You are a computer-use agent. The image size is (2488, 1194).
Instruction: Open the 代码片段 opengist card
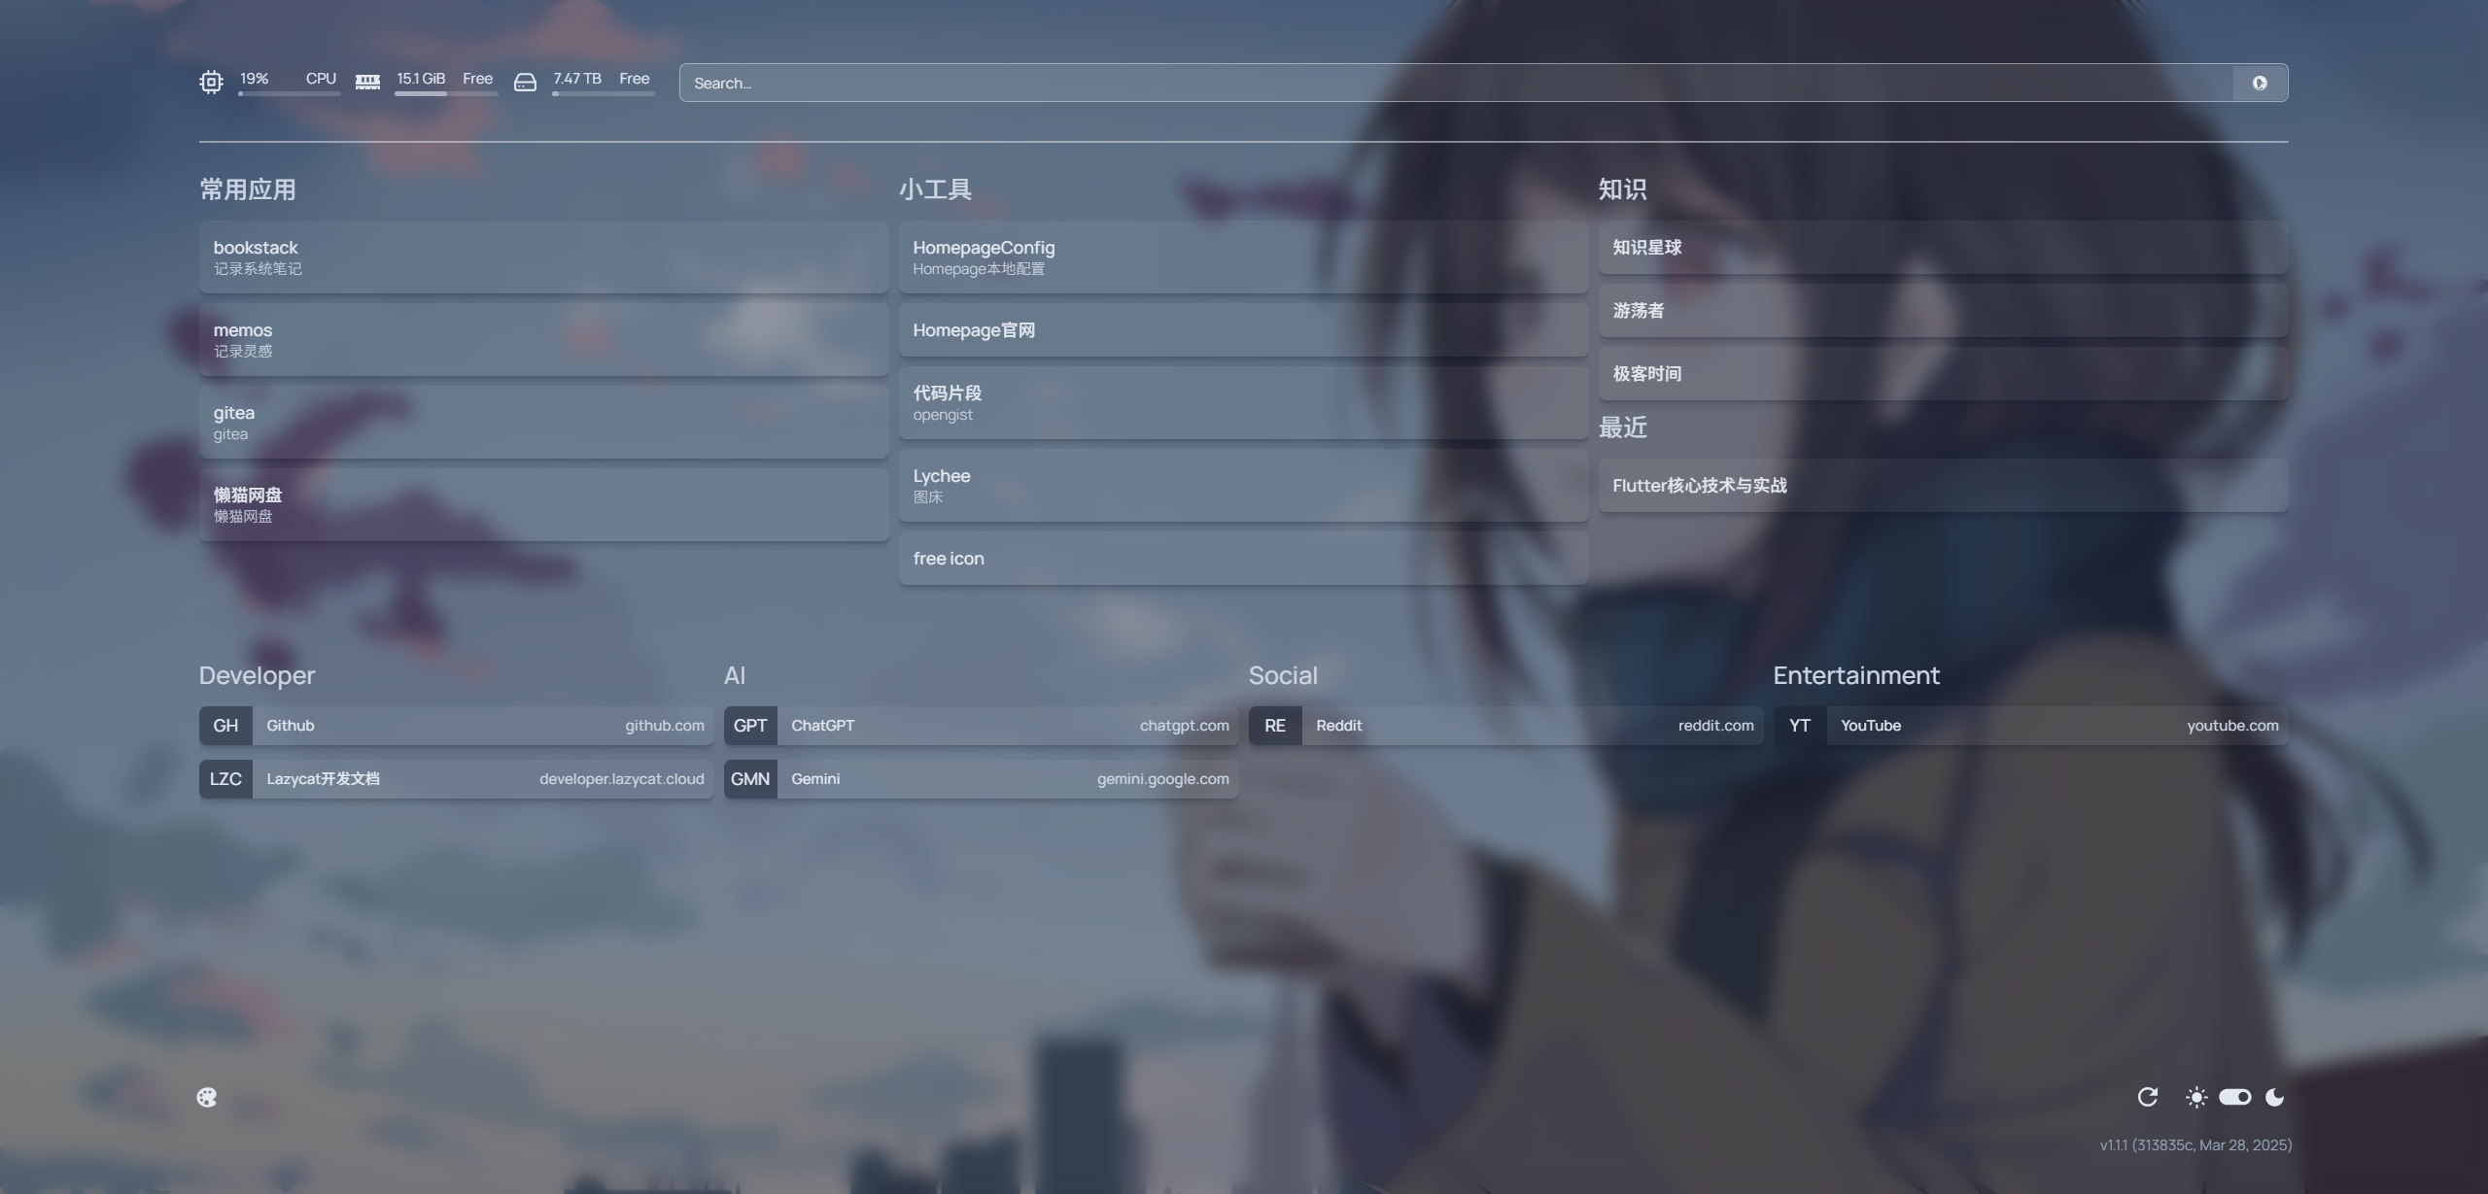click(1244, 403)
